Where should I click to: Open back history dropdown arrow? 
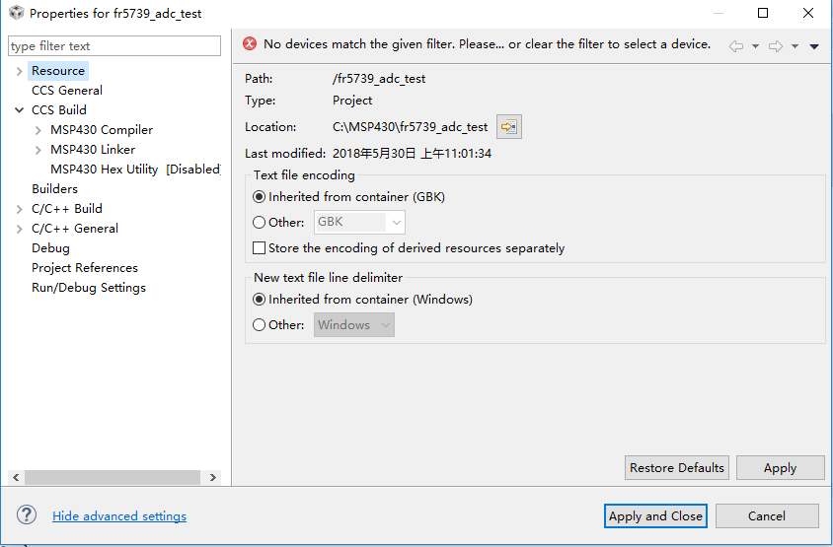tap(755, 46)
